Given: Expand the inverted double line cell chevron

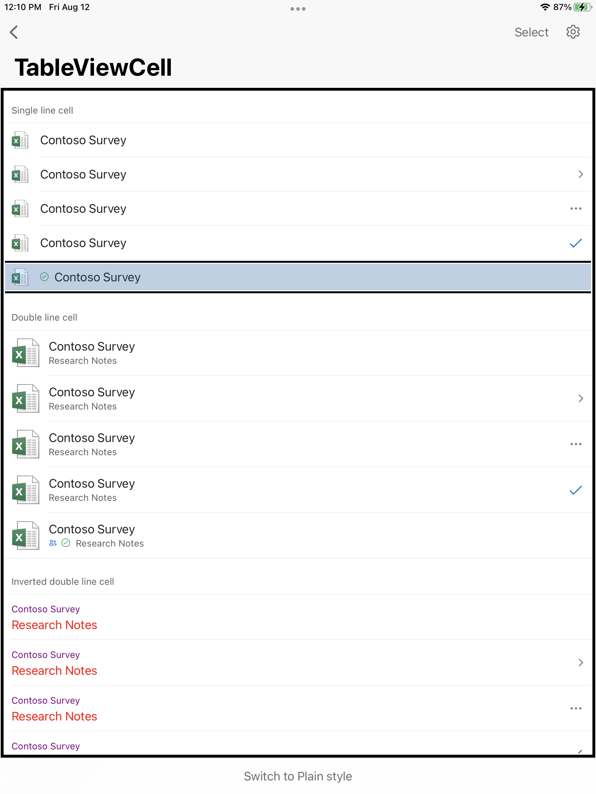Looking at the screenshot, I should pos(581,663).
